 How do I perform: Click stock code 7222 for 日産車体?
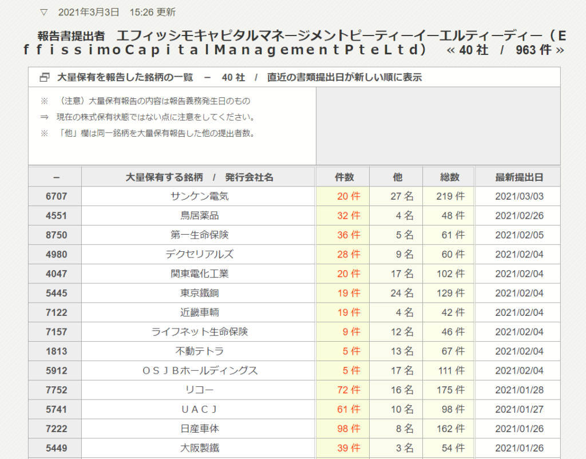pyautogui.click(x=56, y=429)
